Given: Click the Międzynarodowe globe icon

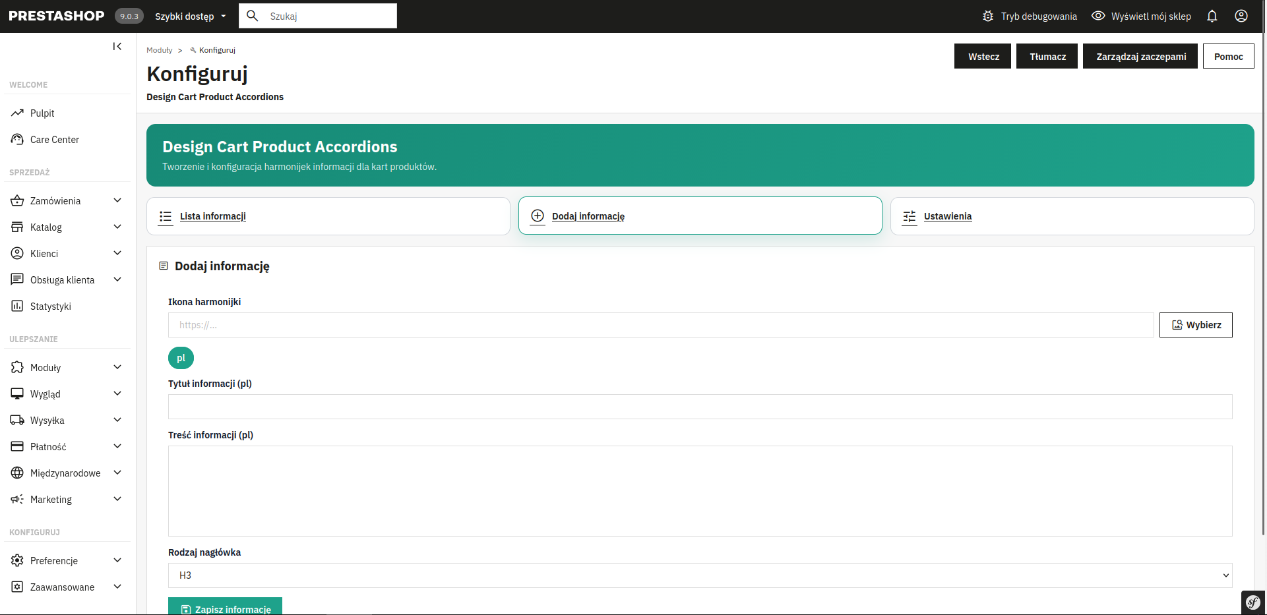Looking at the screenshot, I should [x=17, y=473].
